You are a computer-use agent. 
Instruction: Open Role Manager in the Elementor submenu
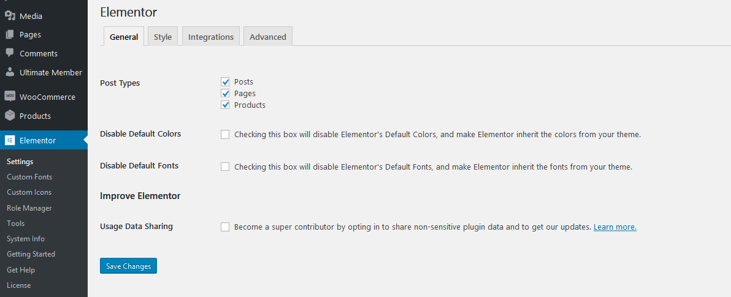pos(29,208)
